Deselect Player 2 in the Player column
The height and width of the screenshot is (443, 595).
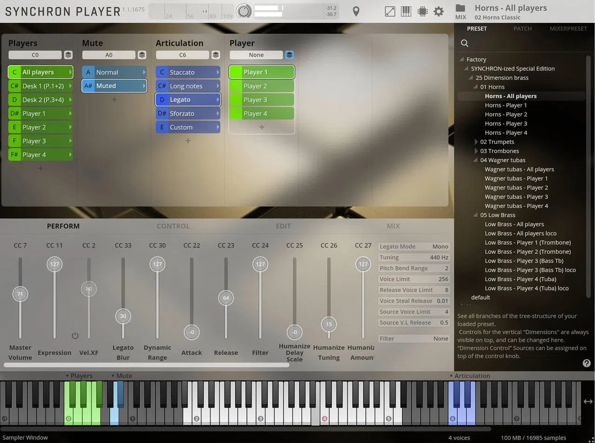point(261,85)
